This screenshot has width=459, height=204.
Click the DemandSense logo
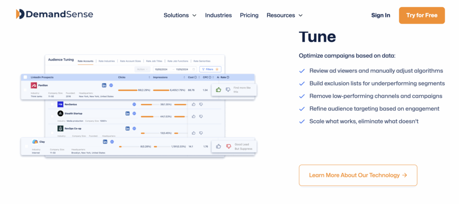click(54, 14)
